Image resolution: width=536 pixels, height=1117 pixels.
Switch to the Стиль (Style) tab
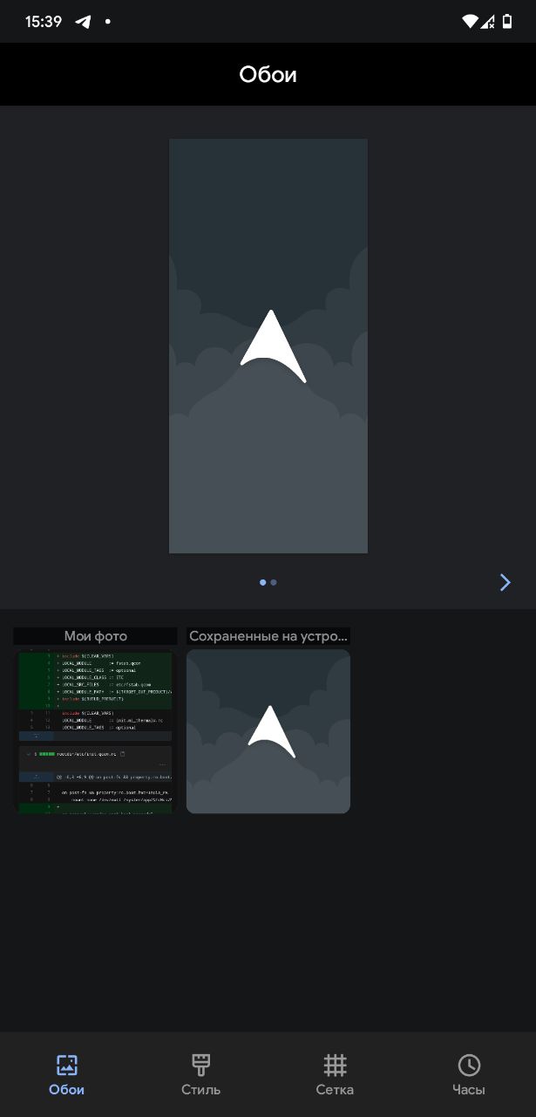coord(201,1074)
